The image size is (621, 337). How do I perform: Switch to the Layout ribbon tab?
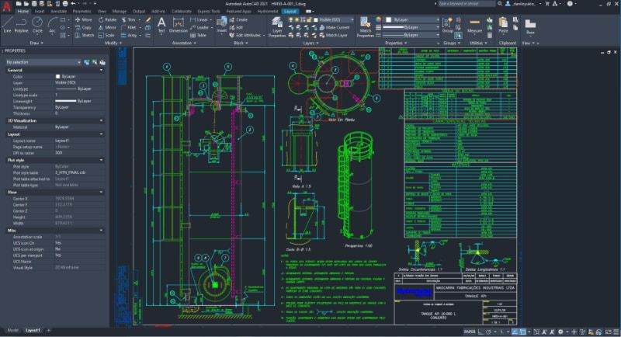click(x=290, y=12)
